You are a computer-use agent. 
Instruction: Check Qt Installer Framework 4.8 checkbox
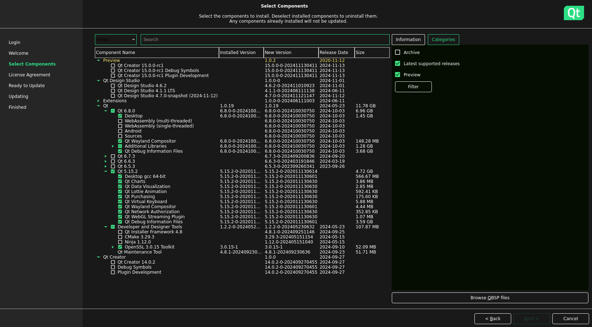click(x=120, y=232)
